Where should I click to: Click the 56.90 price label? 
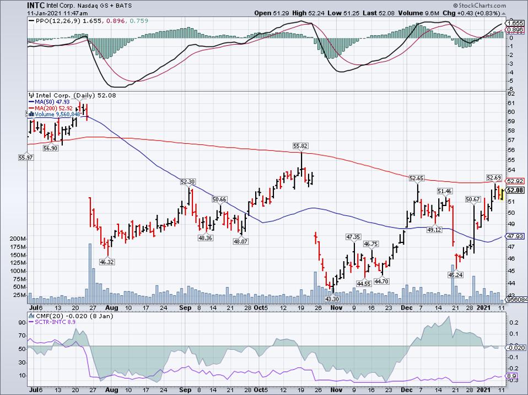51,148
